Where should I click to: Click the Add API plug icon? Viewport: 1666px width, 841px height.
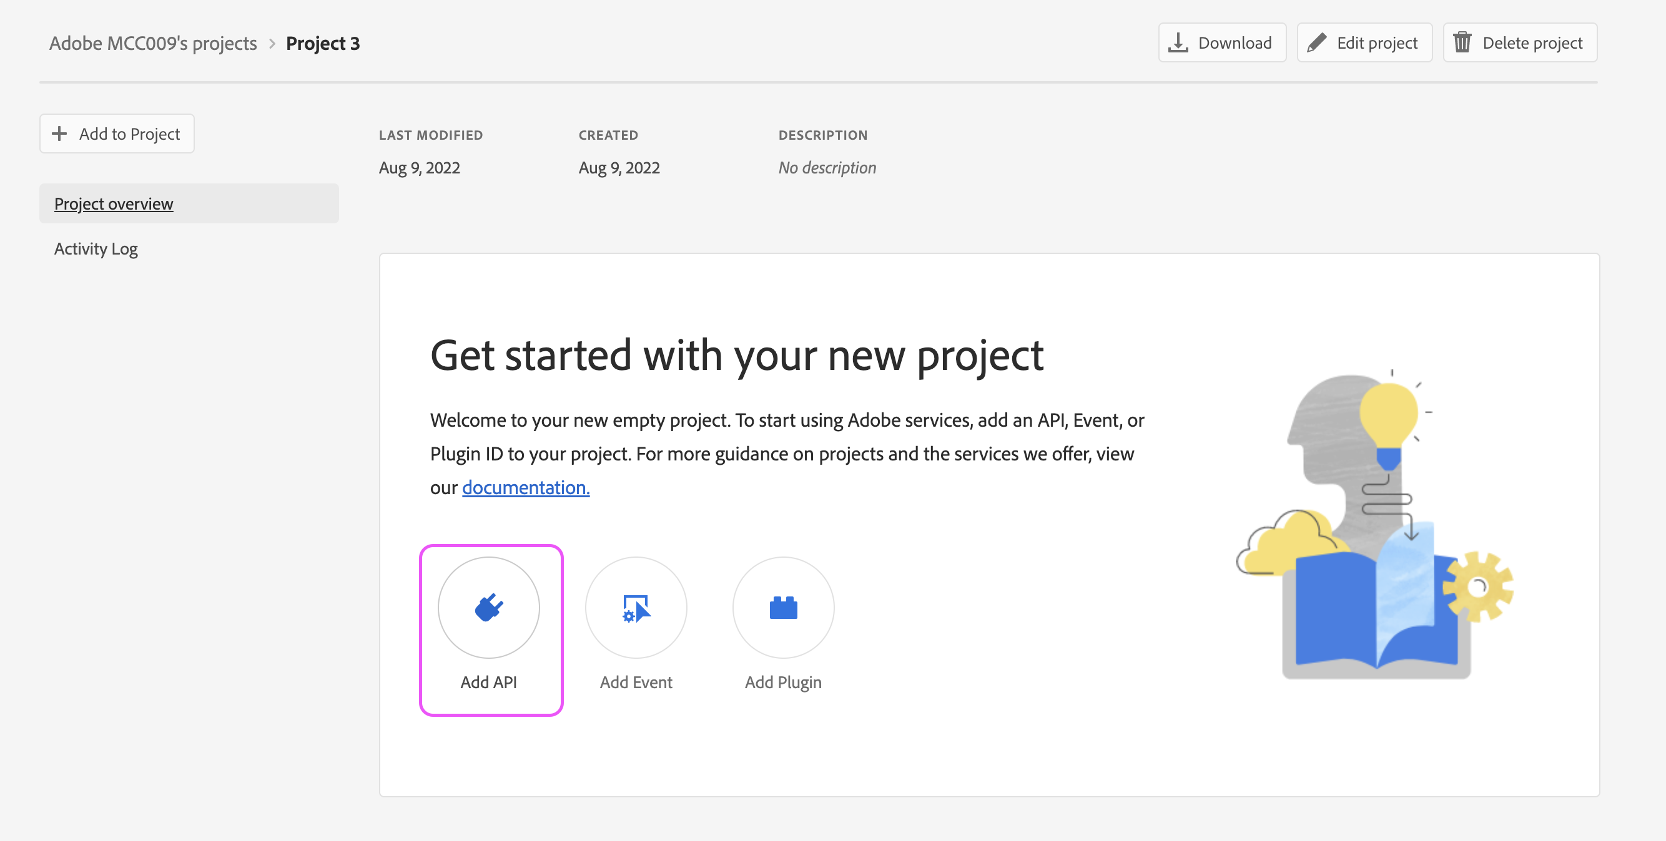point(488,607)
